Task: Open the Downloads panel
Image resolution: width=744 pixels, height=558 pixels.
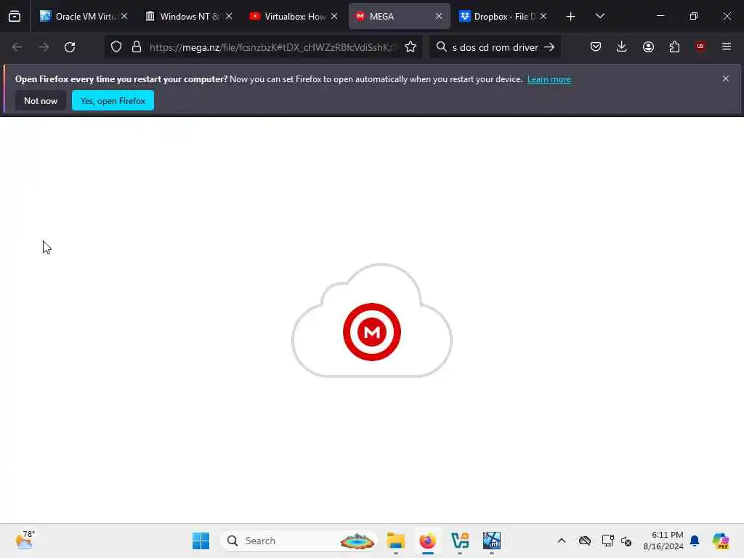Action: coord(622,47)
